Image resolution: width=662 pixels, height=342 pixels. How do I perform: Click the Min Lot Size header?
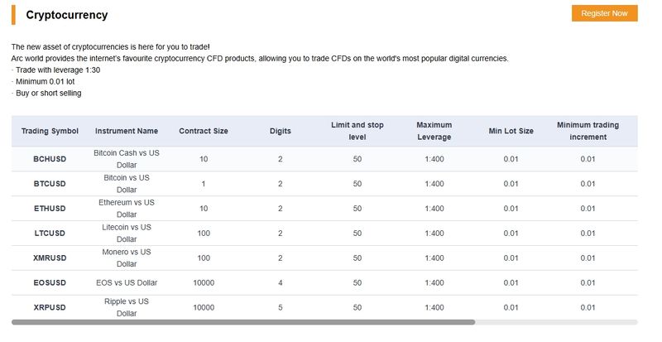(511, 131)
